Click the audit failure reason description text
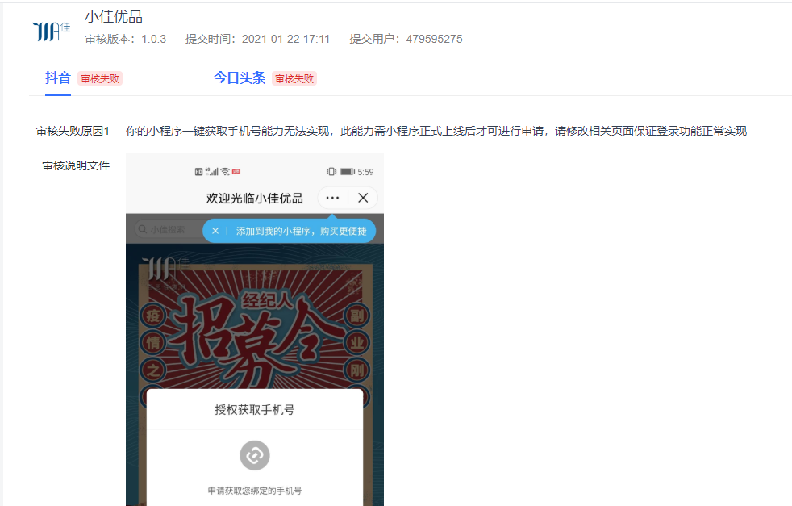Viewport: 792px width, 506px height. (x=436, y=131)
